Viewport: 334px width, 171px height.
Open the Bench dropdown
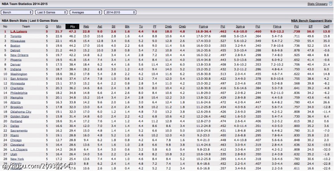pos(17,12)
